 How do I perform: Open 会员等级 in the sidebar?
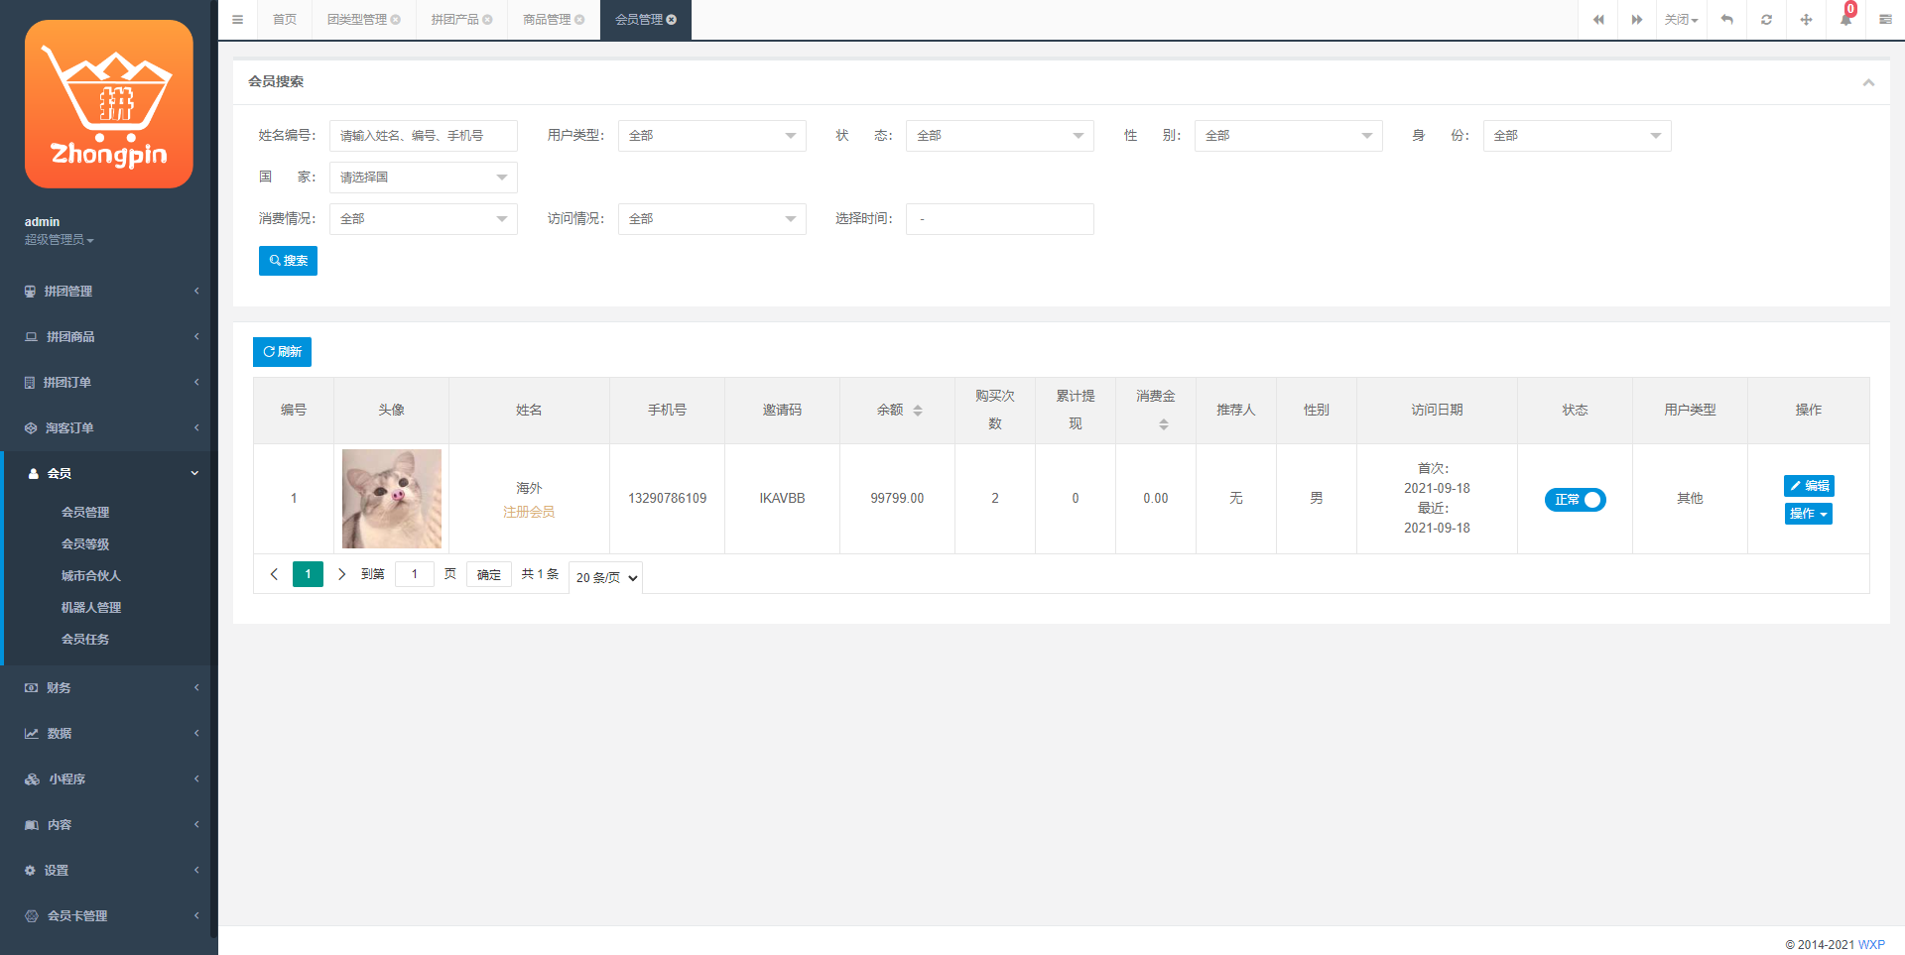tap(85, 544)
